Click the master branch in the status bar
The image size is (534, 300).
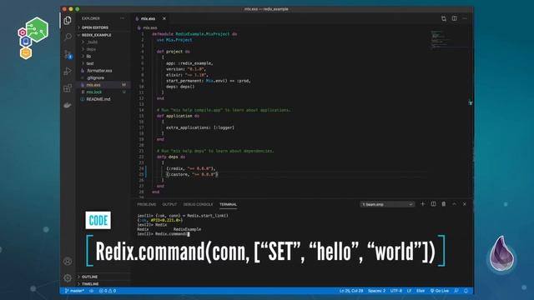pos(74,291)
